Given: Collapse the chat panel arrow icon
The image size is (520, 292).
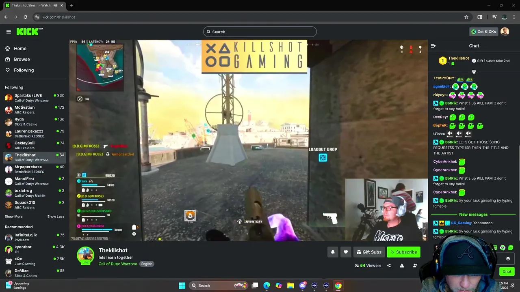Looking at the screenshot, I should (433, 46).
